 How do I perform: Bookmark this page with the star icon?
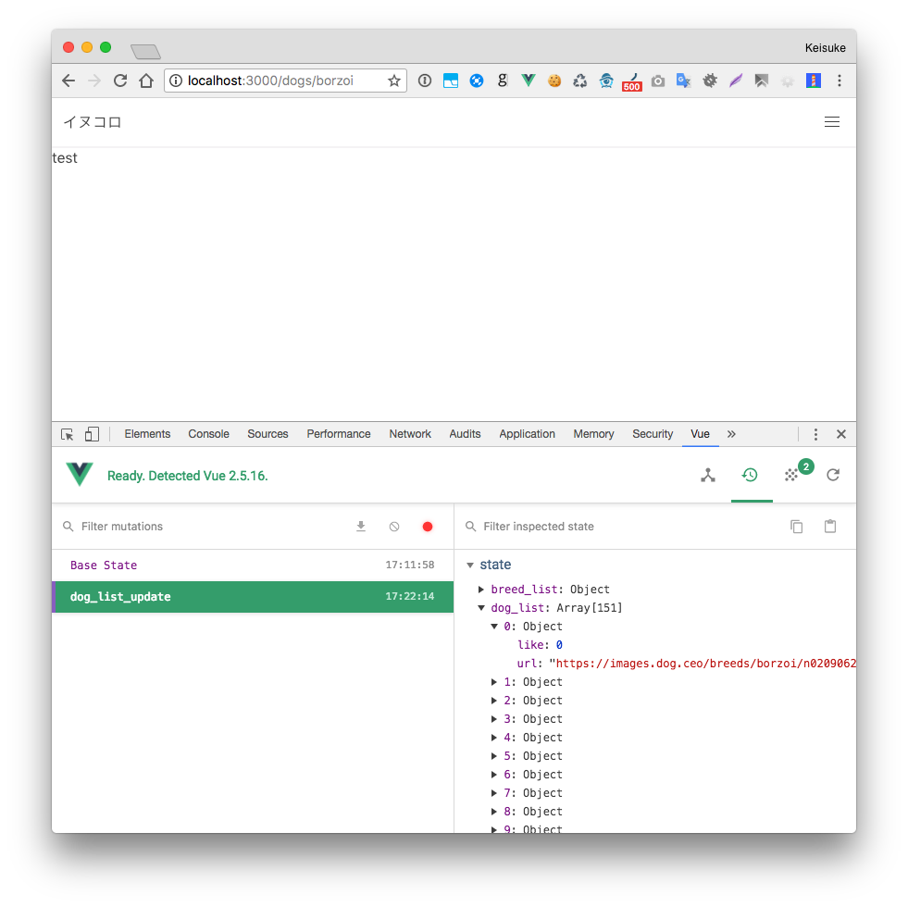(394, 81)
